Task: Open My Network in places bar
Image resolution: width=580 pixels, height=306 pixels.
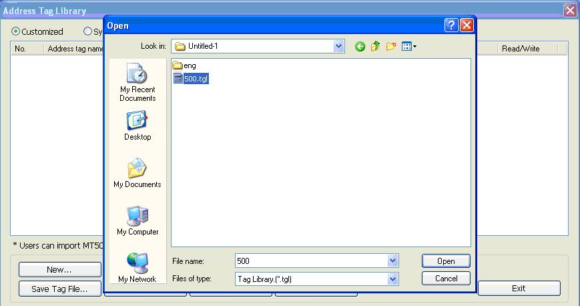Action: tap(137, 267)
